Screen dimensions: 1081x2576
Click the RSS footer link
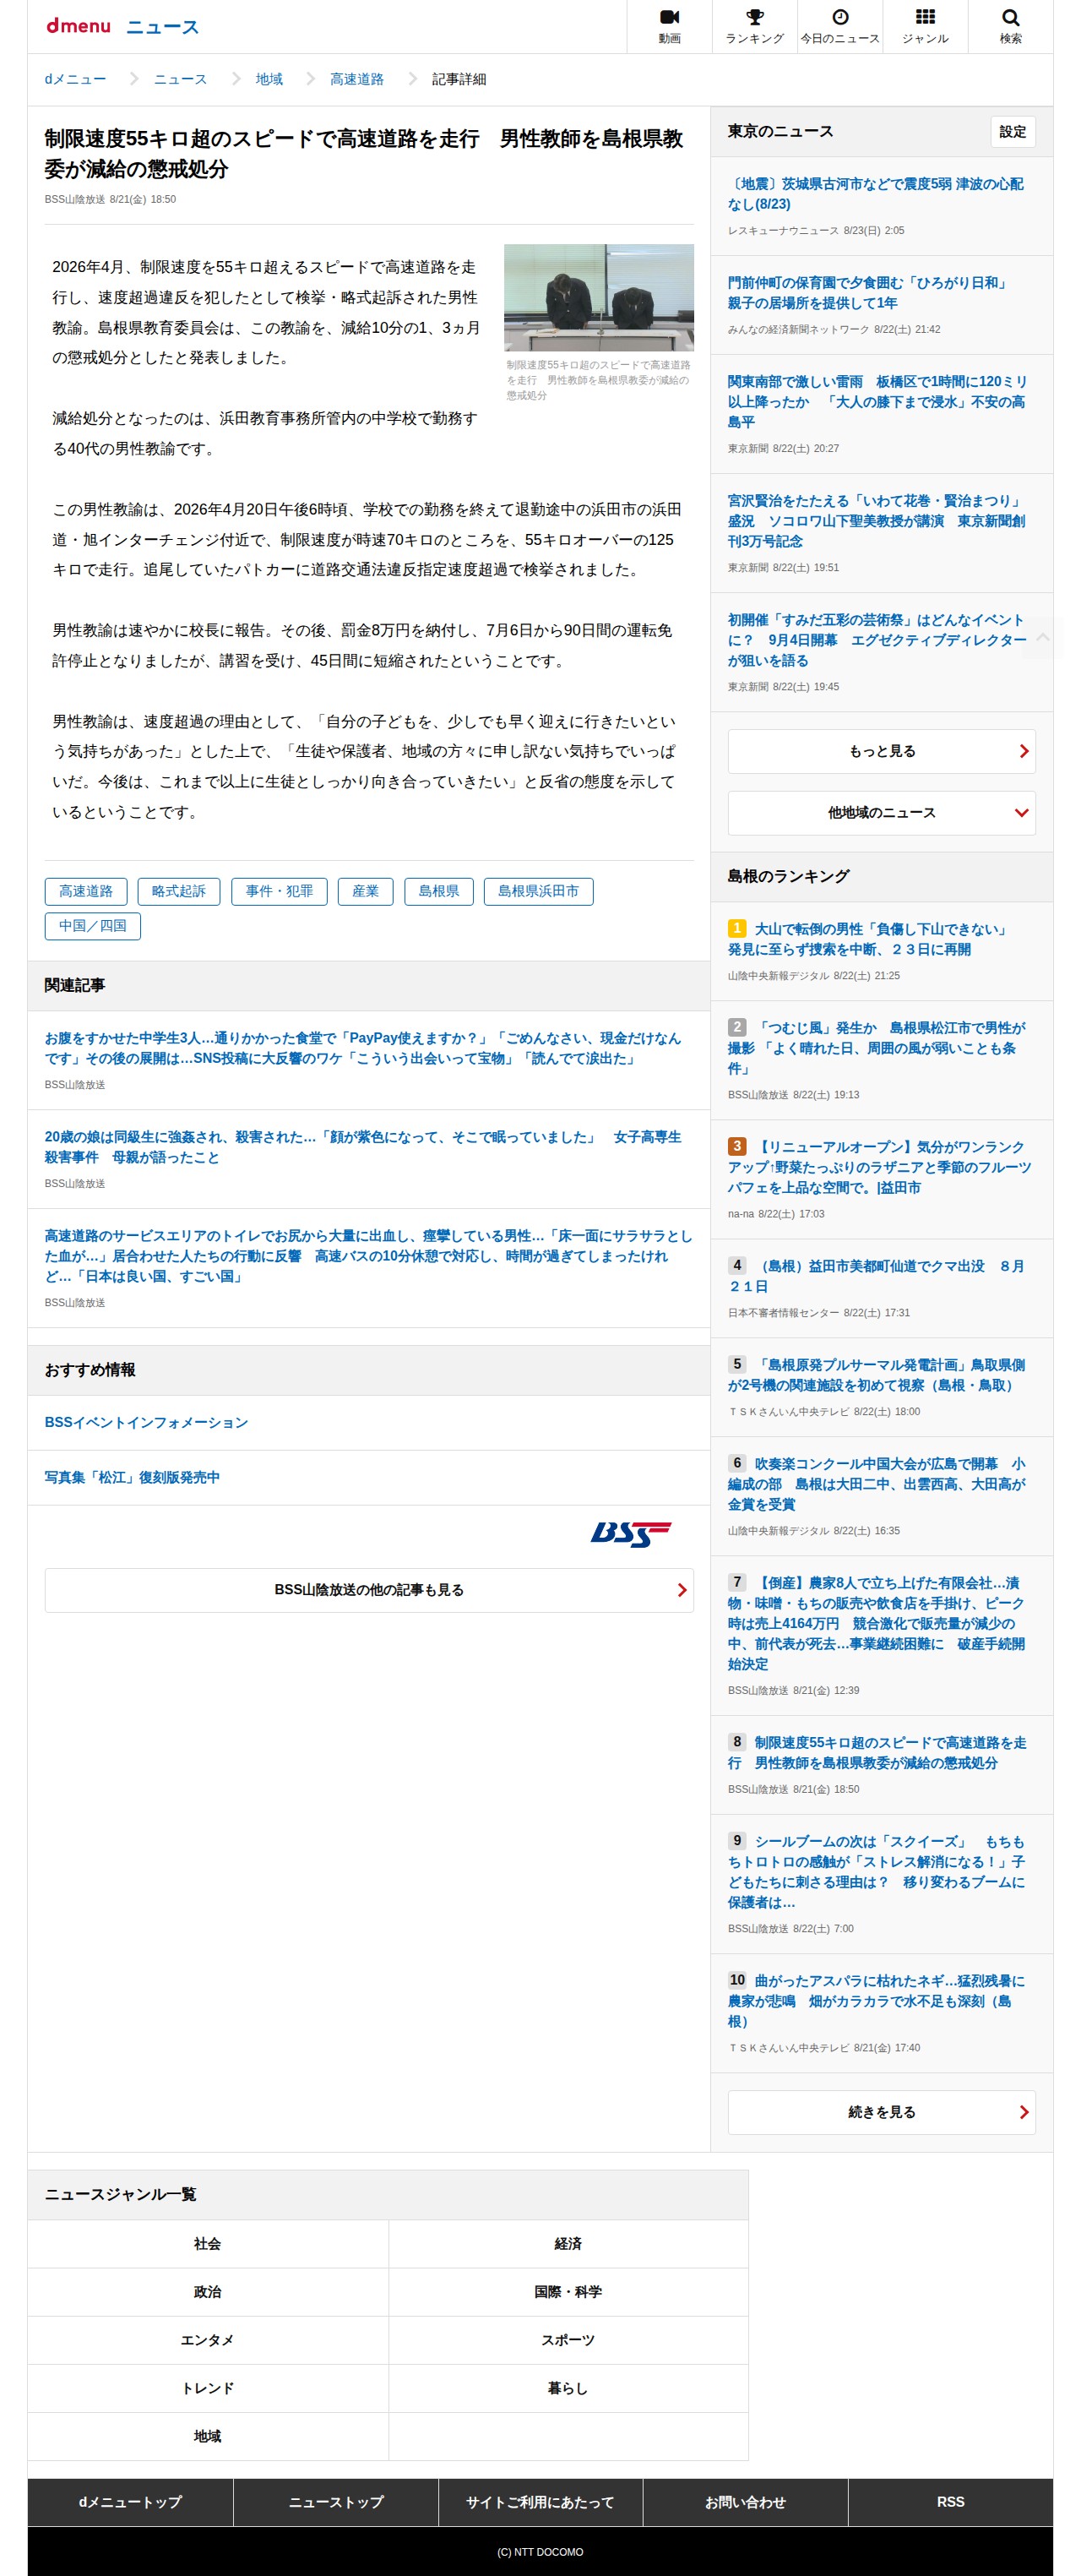coord(950,2502)
